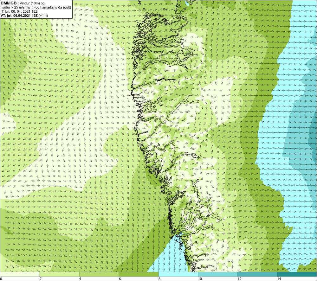Click the darkest teal legend swatch above 14
The image size is (317, 281).
[x=297, y=274]
